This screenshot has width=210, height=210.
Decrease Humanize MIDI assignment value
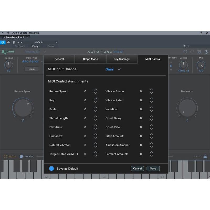(x=96, y=138)
